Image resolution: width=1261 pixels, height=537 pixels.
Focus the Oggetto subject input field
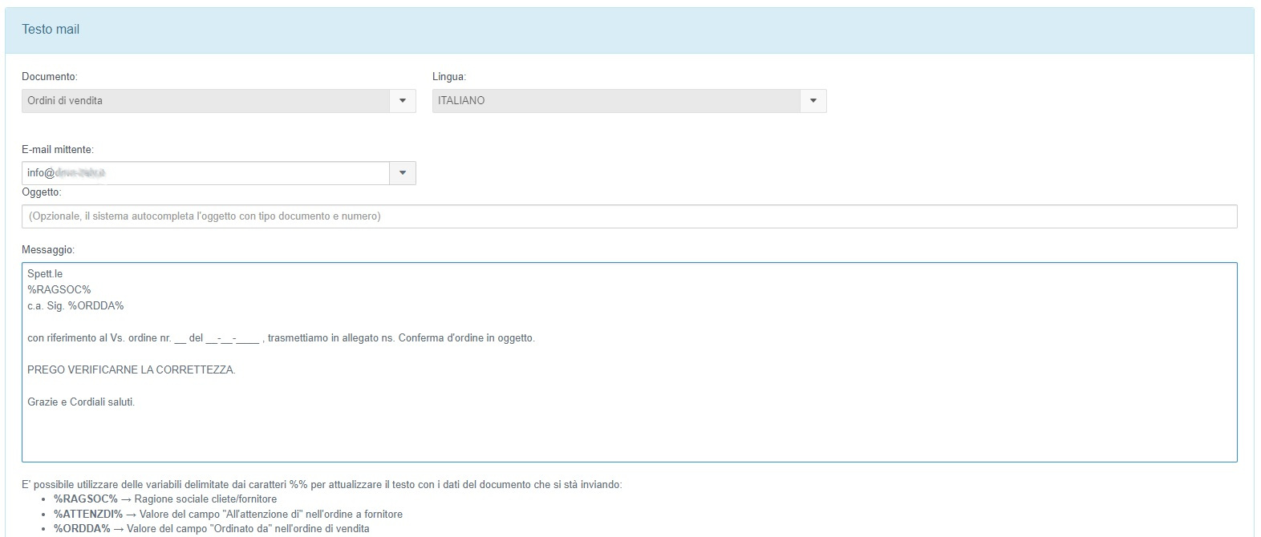[629, 216]
